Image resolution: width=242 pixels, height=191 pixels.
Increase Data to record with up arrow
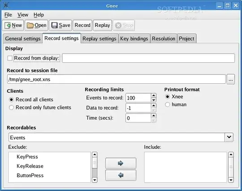[154, 106]
